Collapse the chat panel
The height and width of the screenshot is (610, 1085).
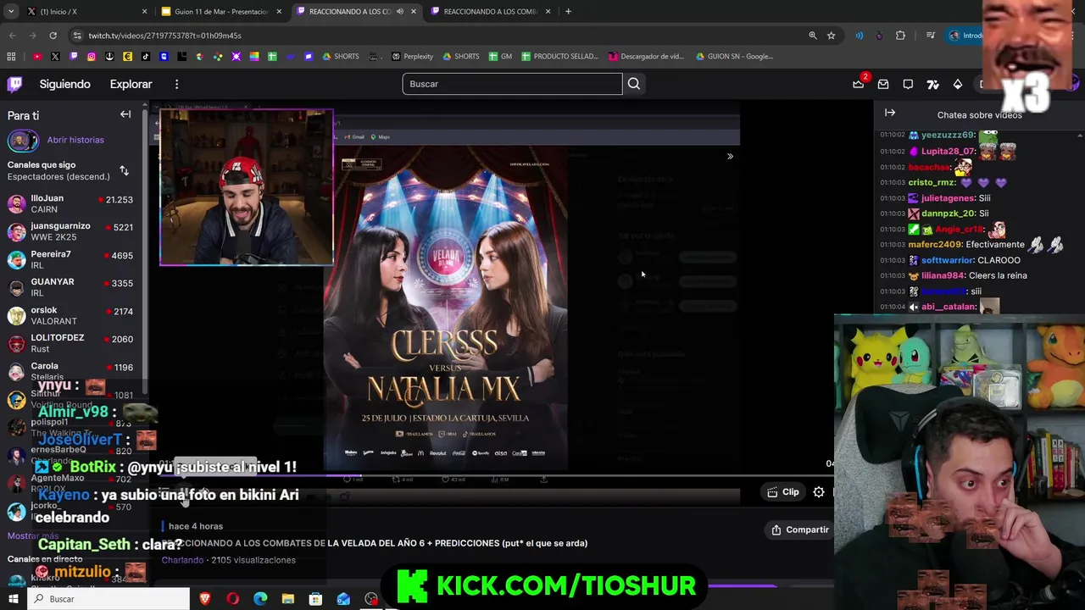[x=890, y=113]
